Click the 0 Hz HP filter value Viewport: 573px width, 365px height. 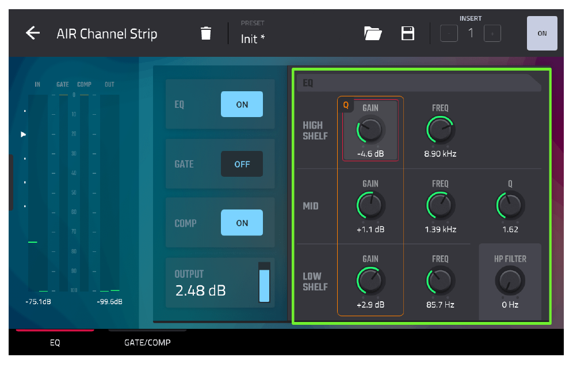click(x=510, y=305)
